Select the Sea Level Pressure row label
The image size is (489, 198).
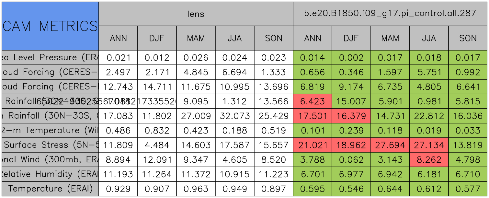[x=50, y=58]
